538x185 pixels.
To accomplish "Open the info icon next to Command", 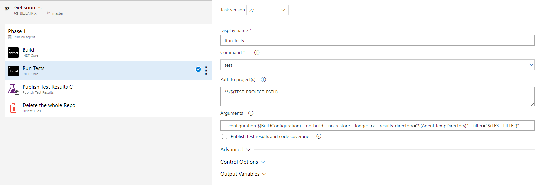I will click(257, 52).
